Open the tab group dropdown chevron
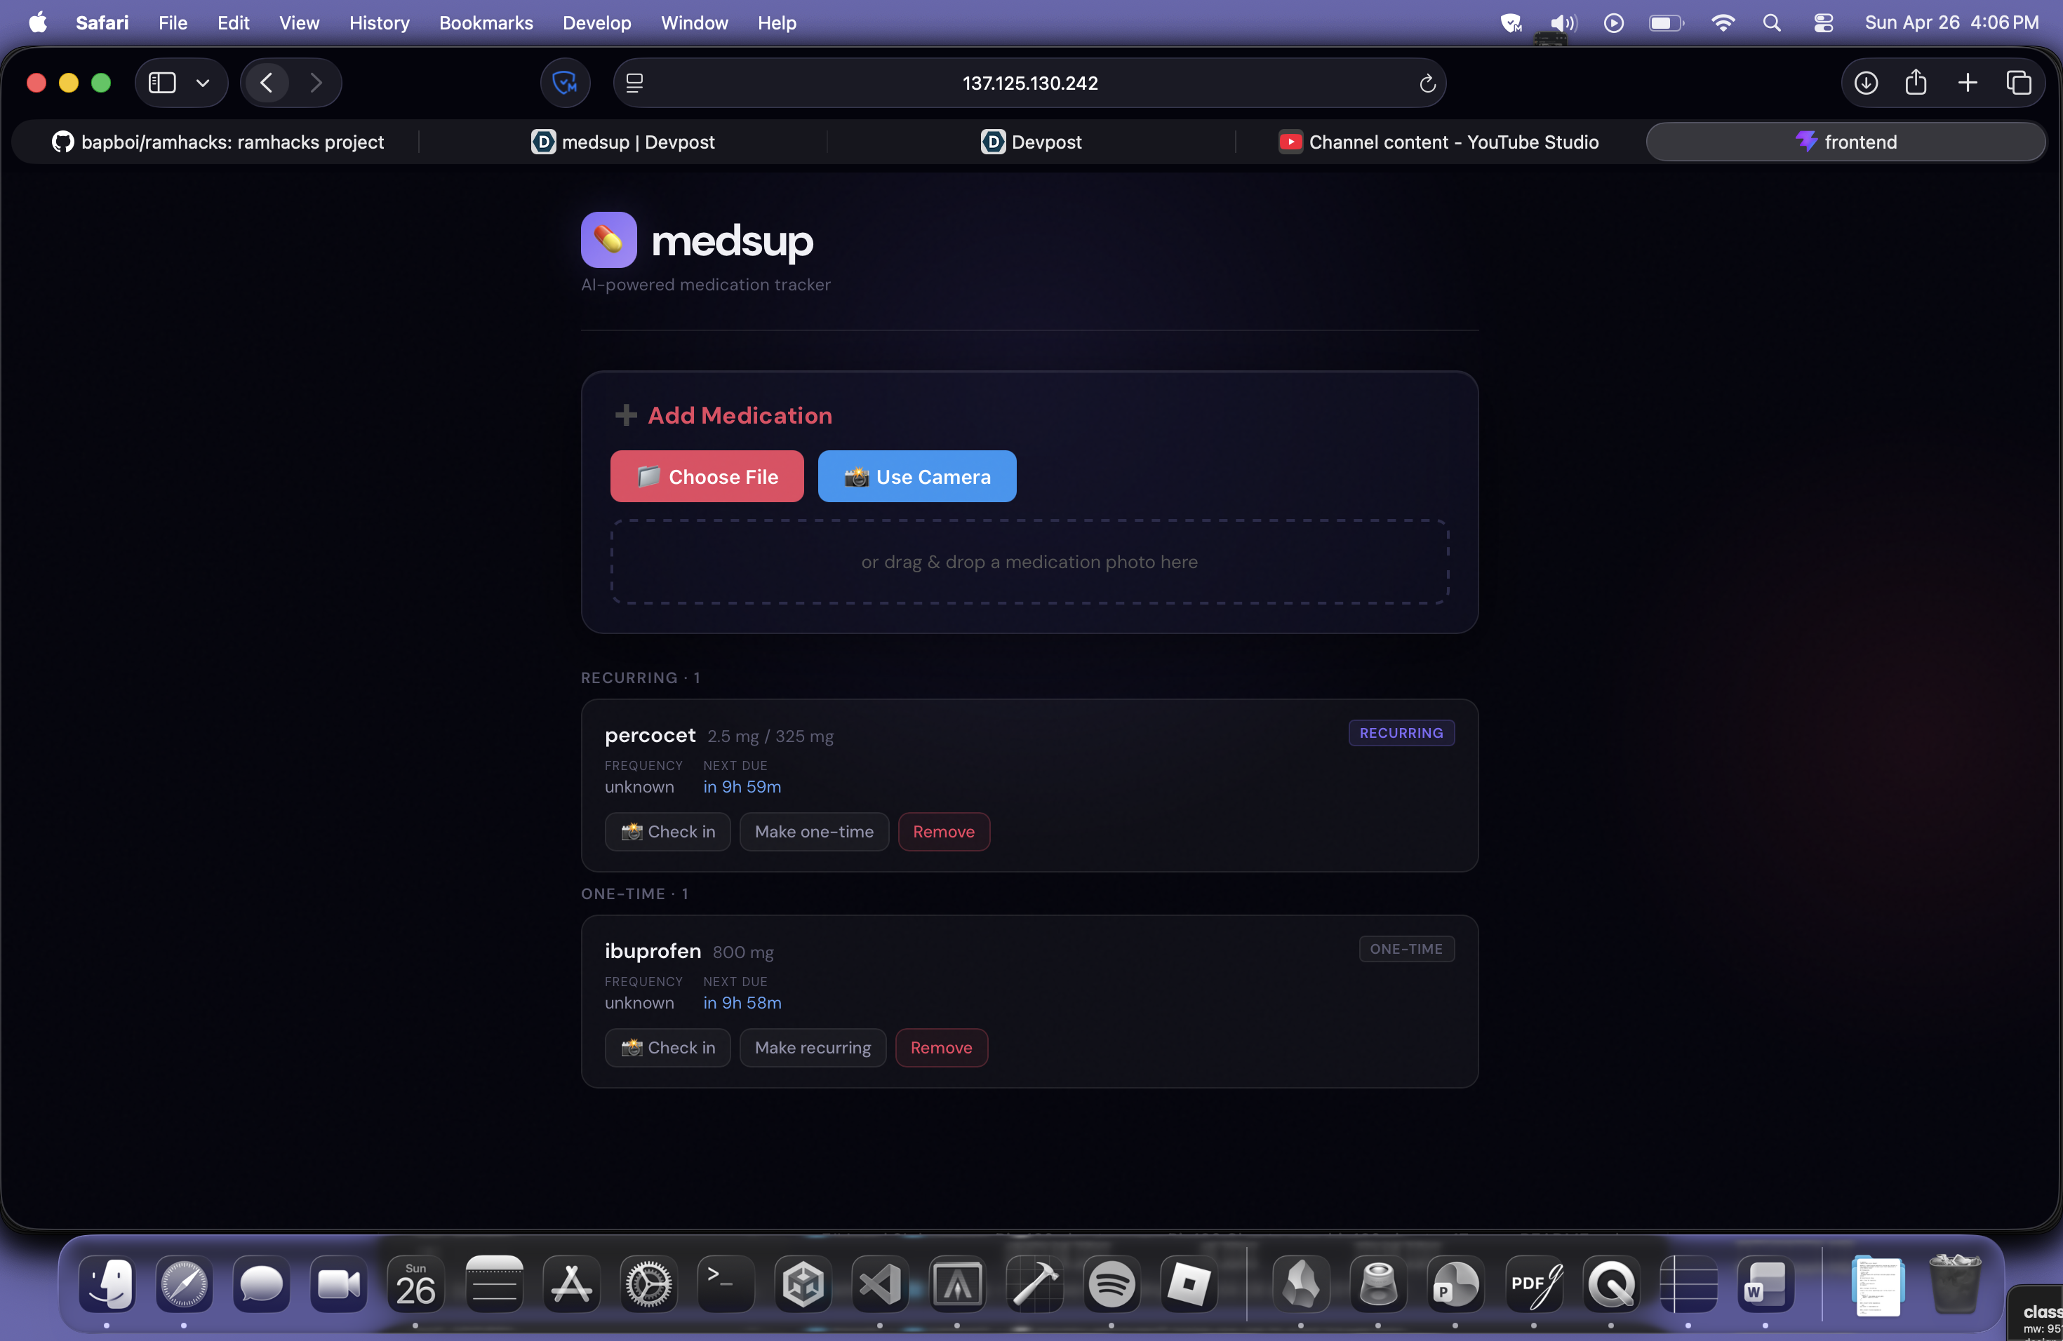 pos(203,83)
